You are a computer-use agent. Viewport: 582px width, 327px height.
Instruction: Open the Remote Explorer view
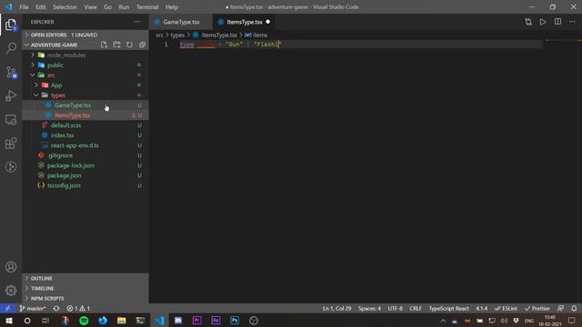[x=11, y=119]
